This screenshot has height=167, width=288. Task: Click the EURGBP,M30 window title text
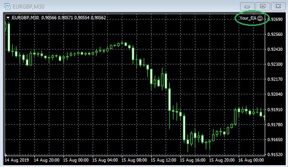[28, 7]
